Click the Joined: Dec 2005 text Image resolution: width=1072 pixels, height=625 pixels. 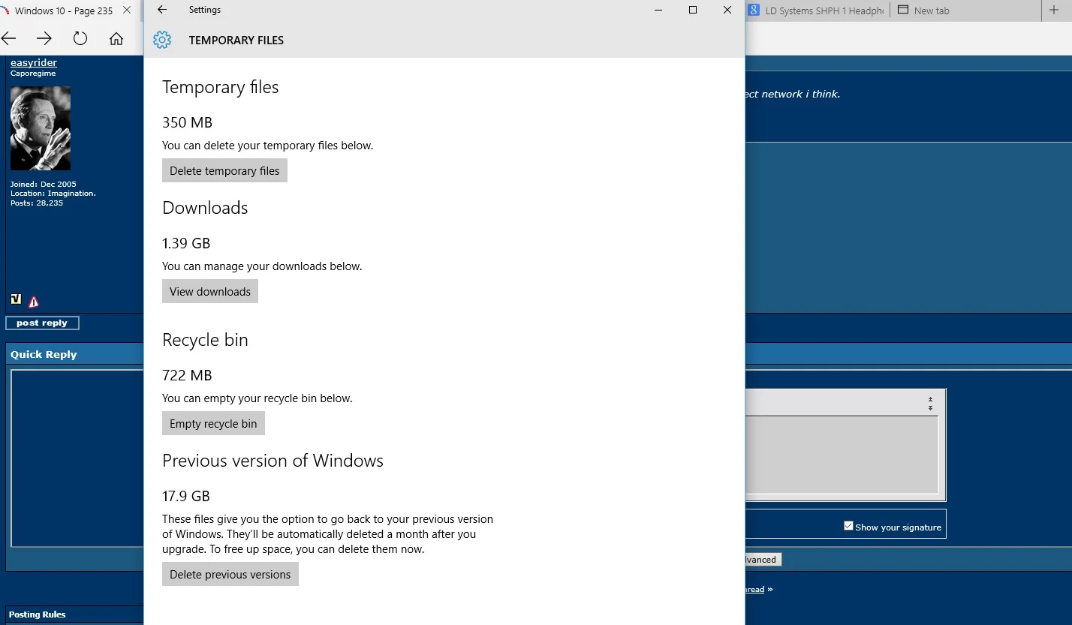44,184
